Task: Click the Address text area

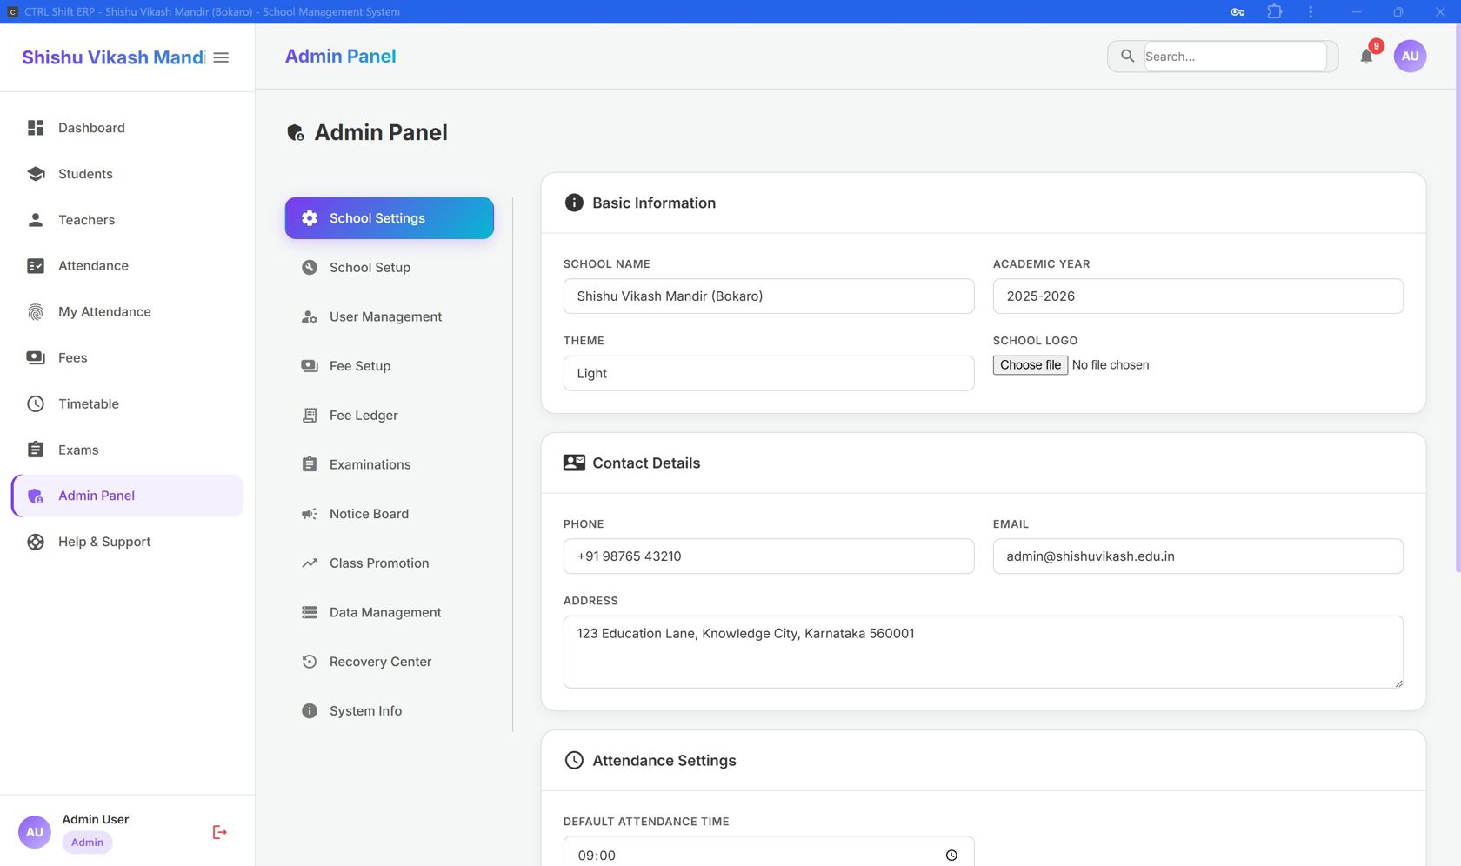Action: (983, 652)
